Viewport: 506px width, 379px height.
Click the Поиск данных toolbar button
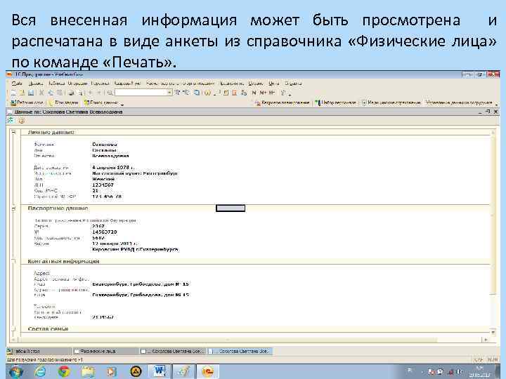pyautogui.click(x=103, y=102)
